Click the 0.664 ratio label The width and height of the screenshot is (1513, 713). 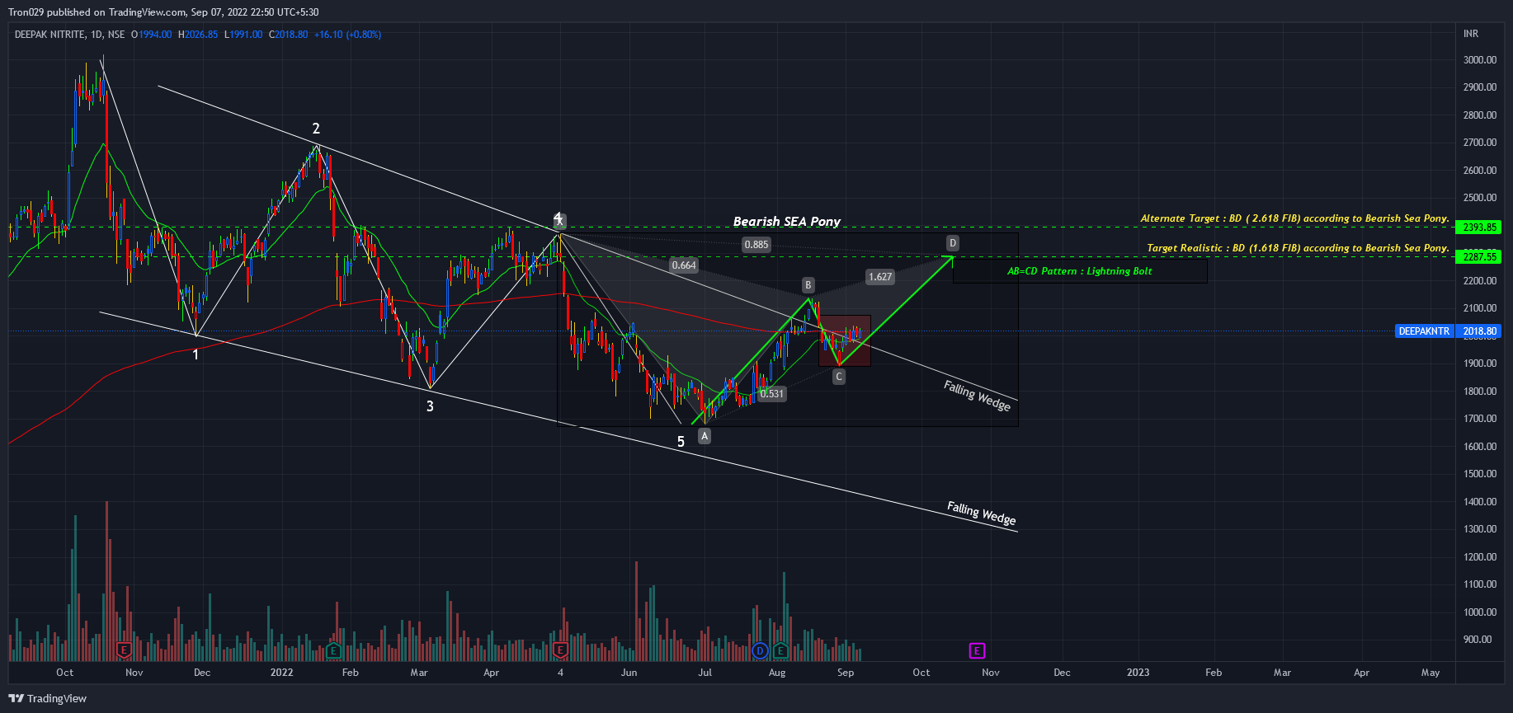coord(684,265)
